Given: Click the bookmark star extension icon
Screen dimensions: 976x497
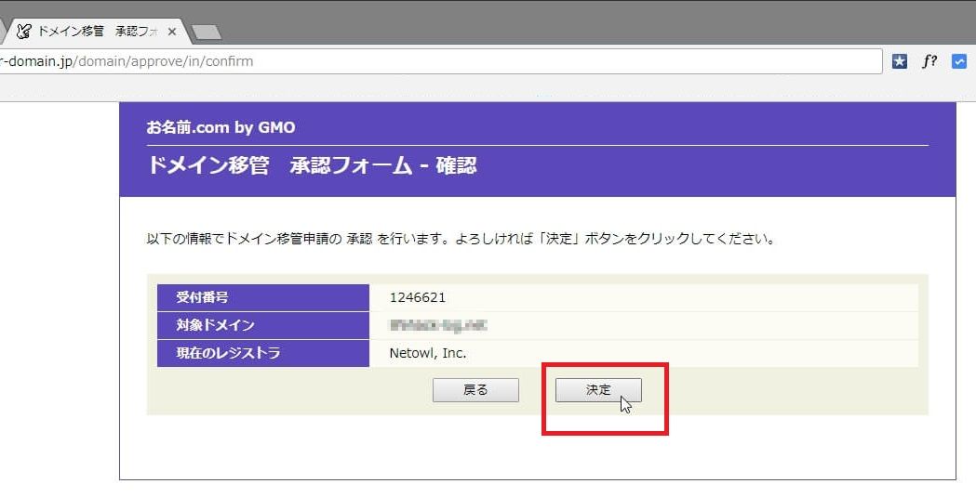Looking at the screenshot, I should [899, 62].
